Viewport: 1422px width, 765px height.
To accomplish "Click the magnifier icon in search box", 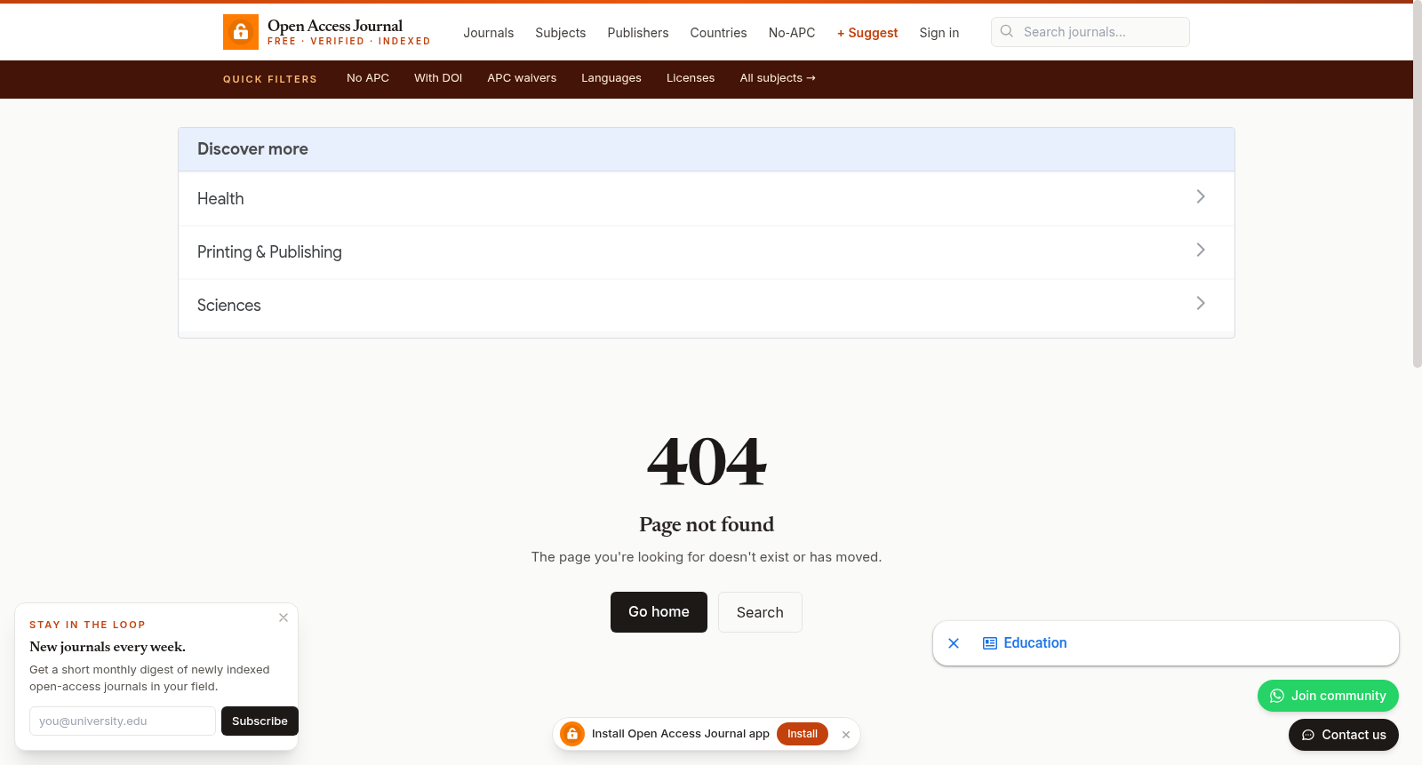I will pyautogui.click(x=1007, y=31).
